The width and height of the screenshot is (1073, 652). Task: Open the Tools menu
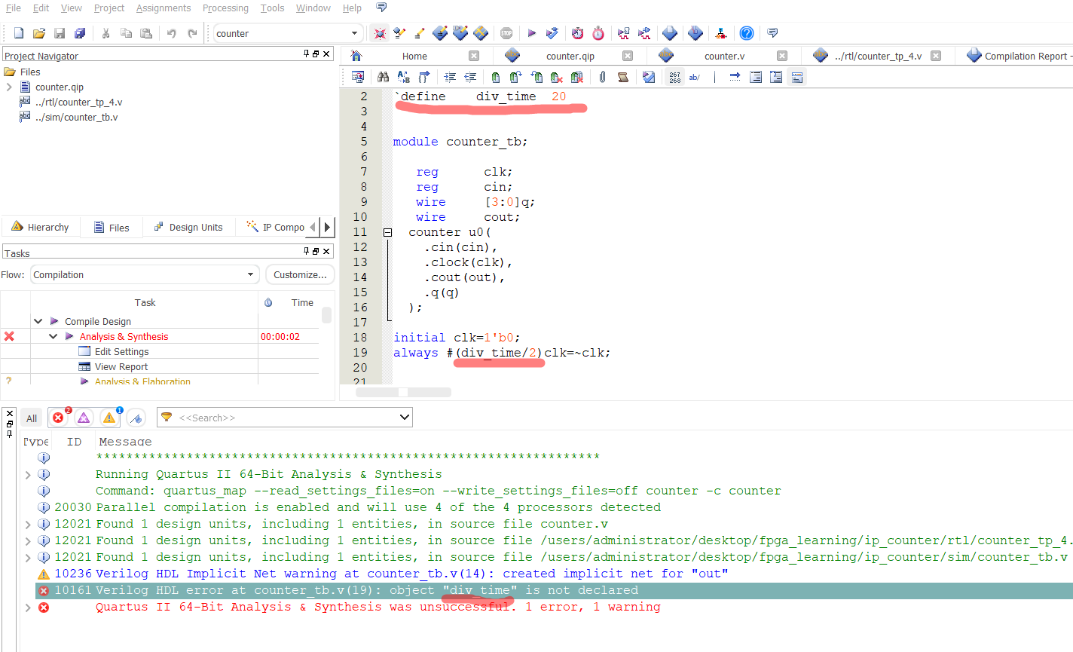tap(272, 8)
